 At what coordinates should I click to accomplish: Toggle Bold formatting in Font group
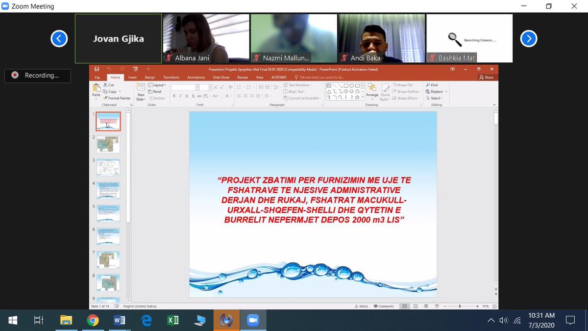[173, 96]
